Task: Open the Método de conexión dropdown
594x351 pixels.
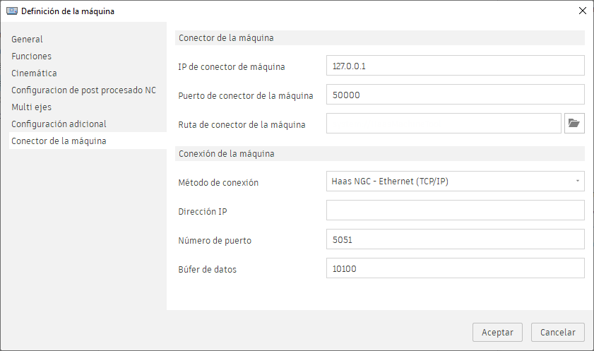Action: click(x=456, y=182)
